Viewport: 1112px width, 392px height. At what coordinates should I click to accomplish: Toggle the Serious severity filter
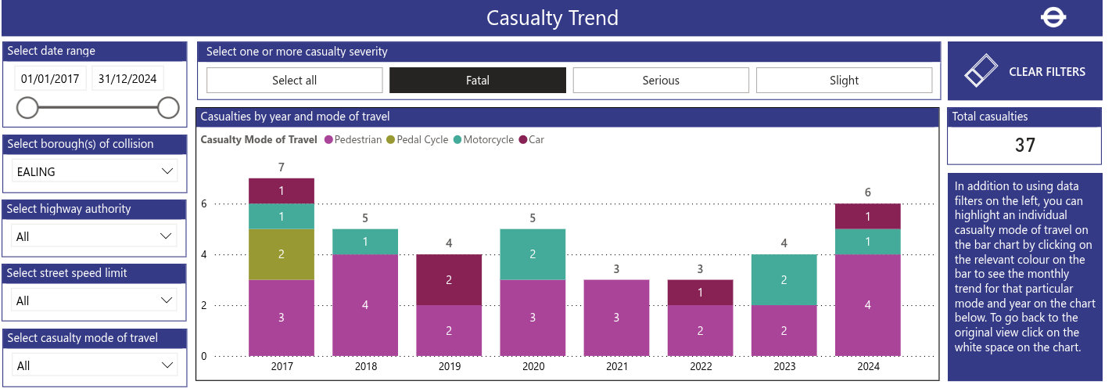(661, 81)
